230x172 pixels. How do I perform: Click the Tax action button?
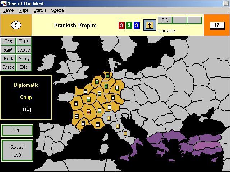(8, 41)
